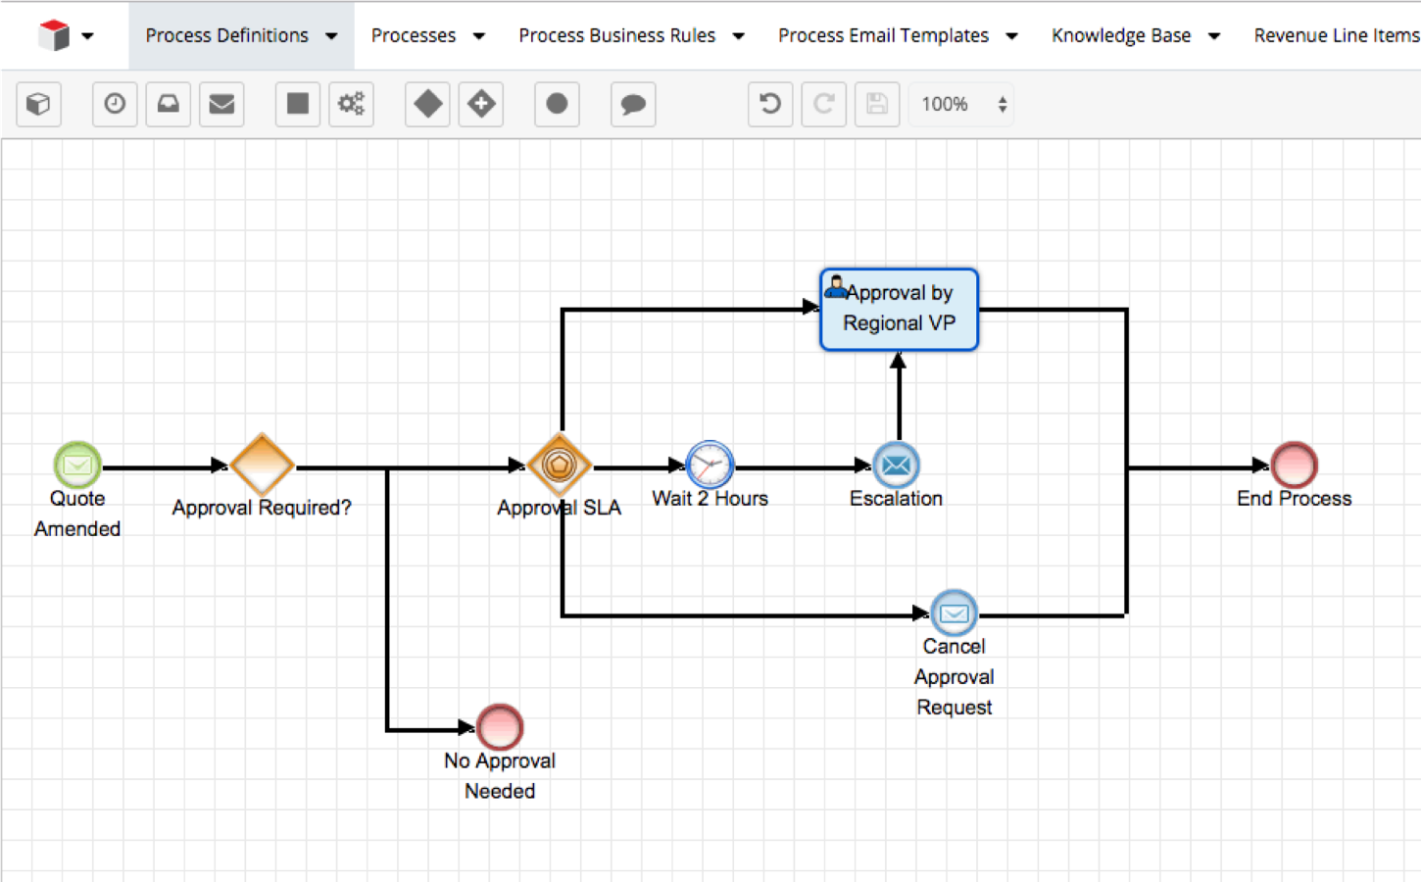
Task: Choose the circle end event tool
Action: (557, 104)
